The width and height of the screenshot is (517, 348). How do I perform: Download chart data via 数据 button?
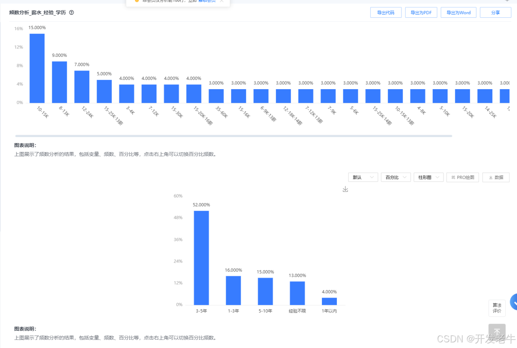(496, 177)
